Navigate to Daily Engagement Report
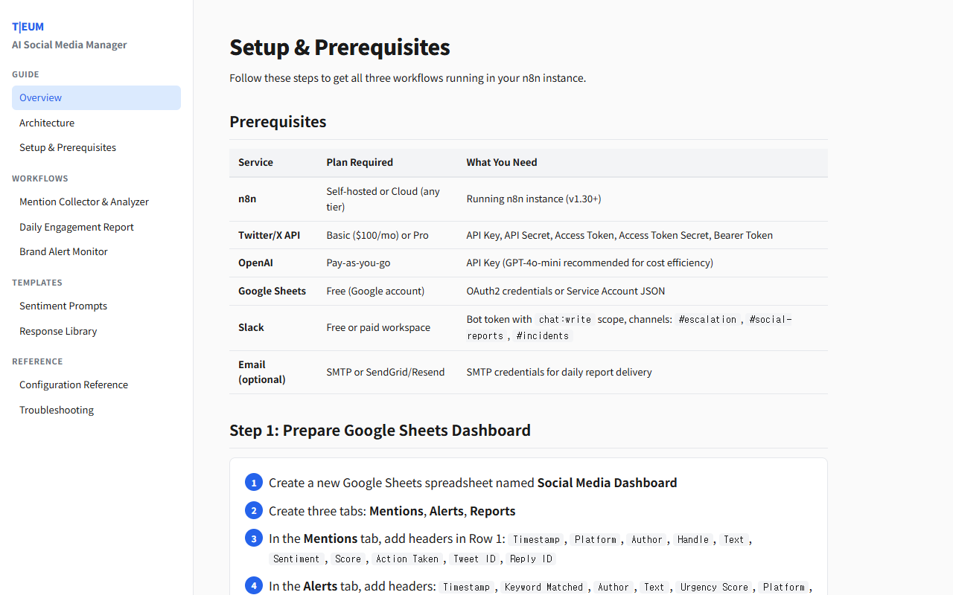The width and height of the screenshot is (953, 595). [x=77, y=227]
